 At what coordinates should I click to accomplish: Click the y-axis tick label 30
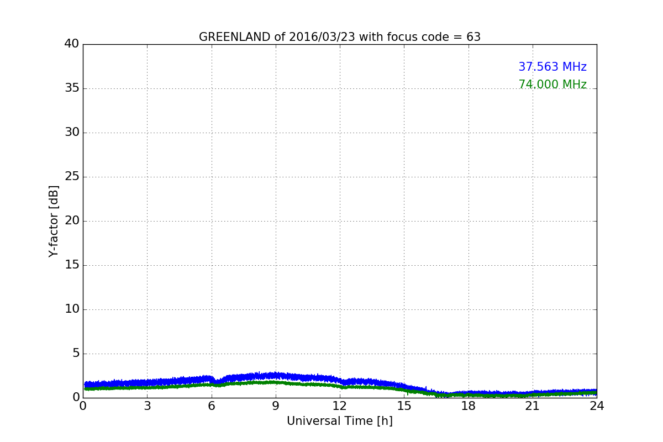[x=72, y=132]
